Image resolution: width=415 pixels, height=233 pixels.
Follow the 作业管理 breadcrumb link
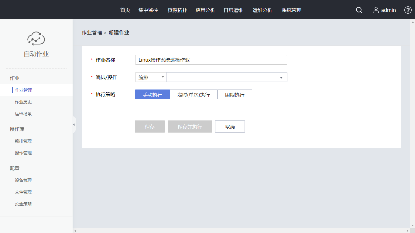[92, 33]
